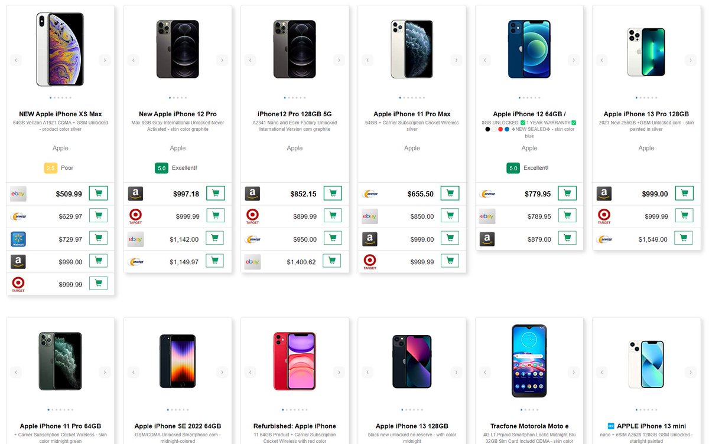The image size is (709, 444).
Task: Advance the iPhone 12 blue image carousel
Action: [x=573, y=60]
